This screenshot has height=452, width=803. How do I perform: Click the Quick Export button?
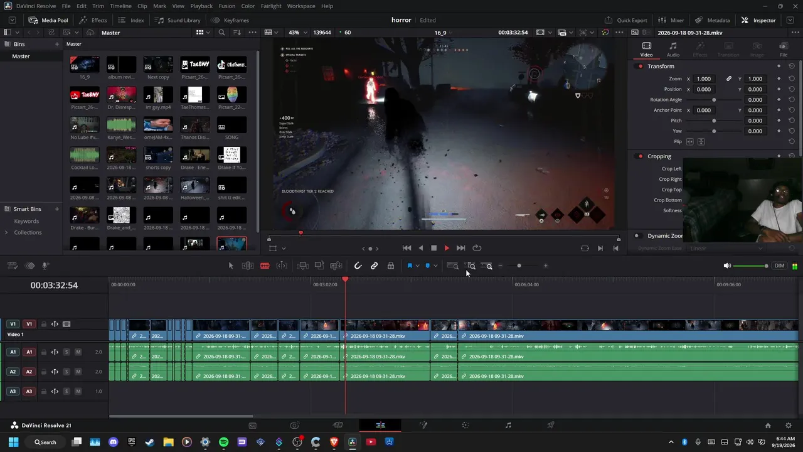click(626, 20)
